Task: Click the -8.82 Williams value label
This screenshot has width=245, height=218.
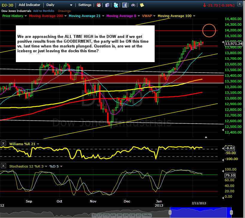Action: [230, 148]
